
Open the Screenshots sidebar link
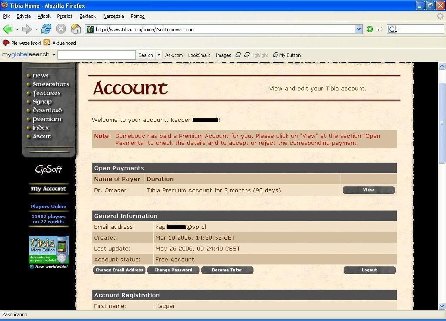coord(51,84)
